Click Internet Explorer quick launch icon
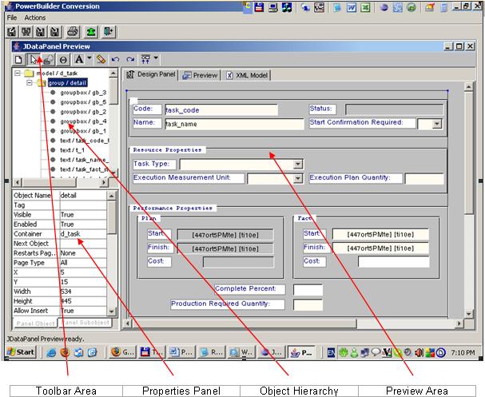485x397 pixels. 50,352
